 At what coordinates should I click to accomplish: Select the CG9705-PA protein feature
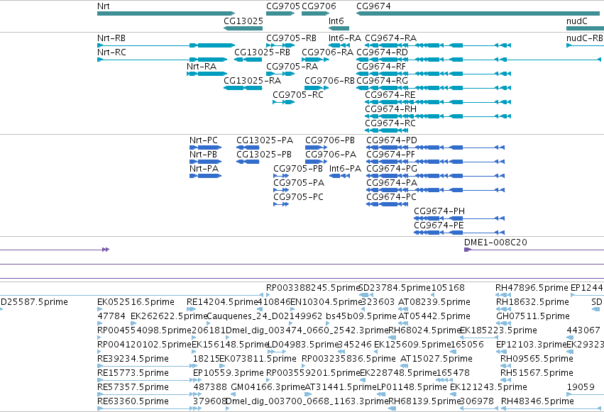pyautogui.click(x=281, y=190)
